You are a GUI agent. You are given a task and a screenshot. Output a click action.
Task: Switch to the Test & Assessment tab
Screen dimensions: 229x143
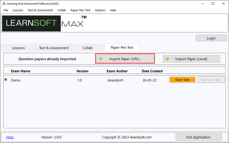pyautogui.click(x=54, y=48)
